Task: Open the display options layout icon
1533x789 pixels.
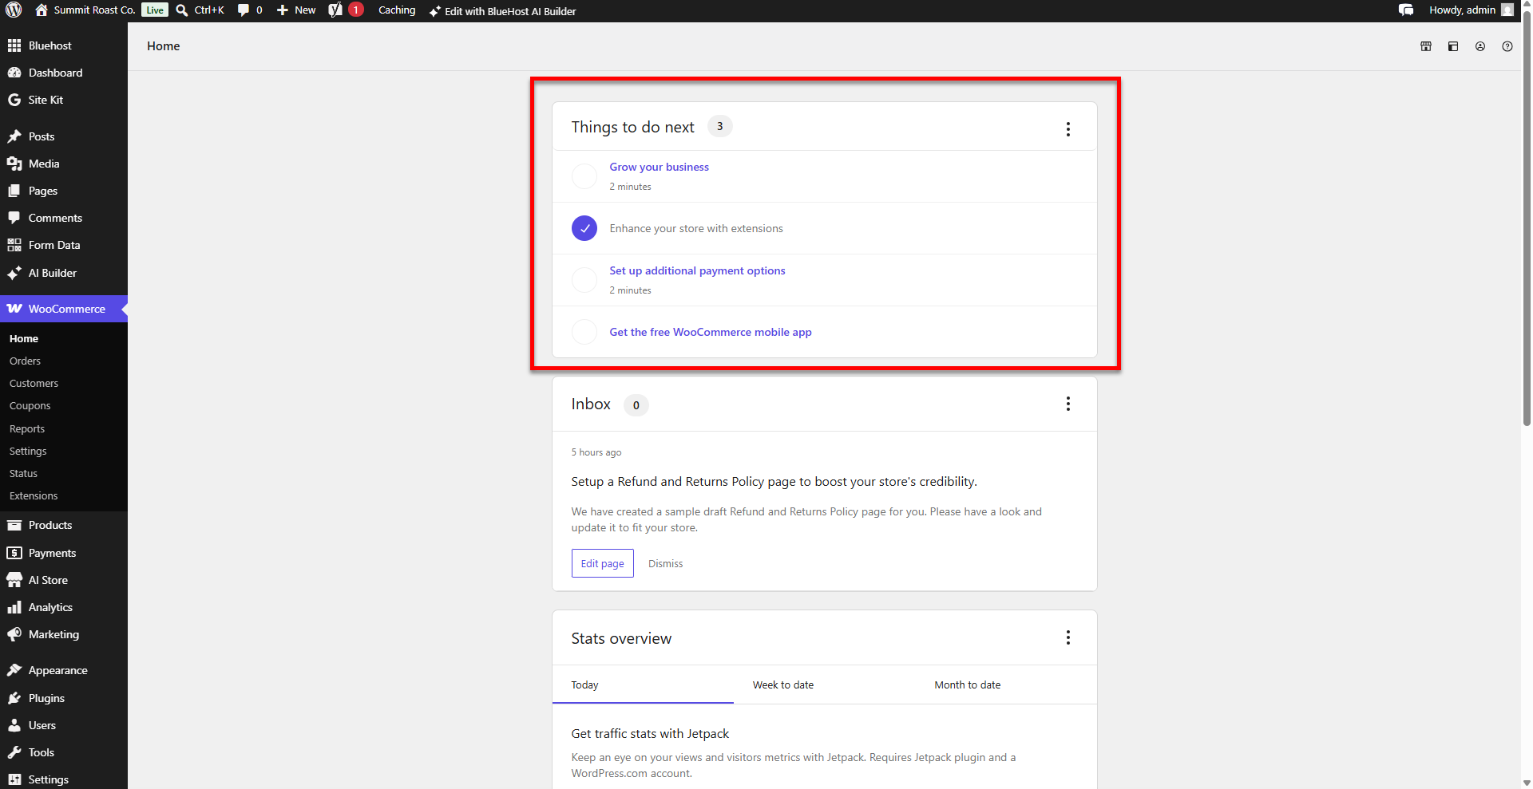Action: click(x=1452, y=46)
